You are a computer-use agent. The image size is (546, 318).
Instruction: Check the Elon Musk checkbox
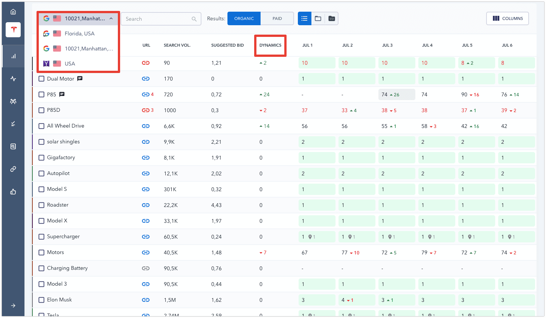41,300
